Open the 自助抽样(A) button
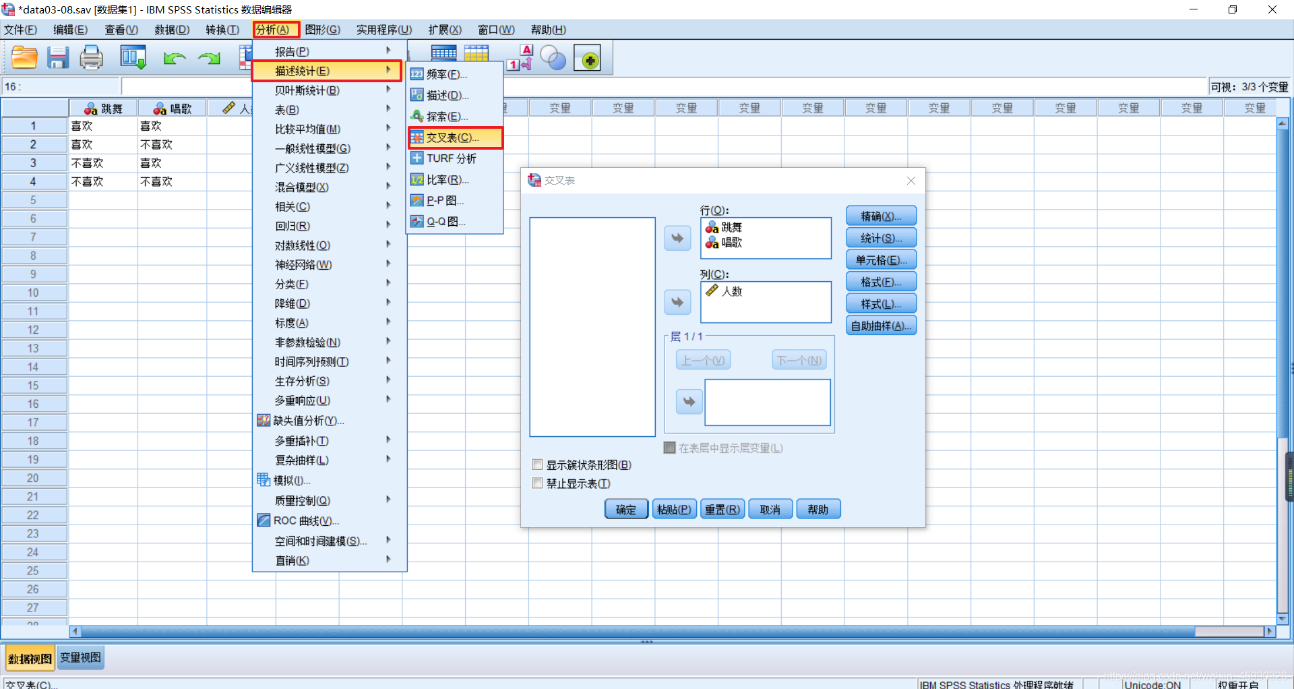Screen dimensions: 1294x689 pos(881,326)
